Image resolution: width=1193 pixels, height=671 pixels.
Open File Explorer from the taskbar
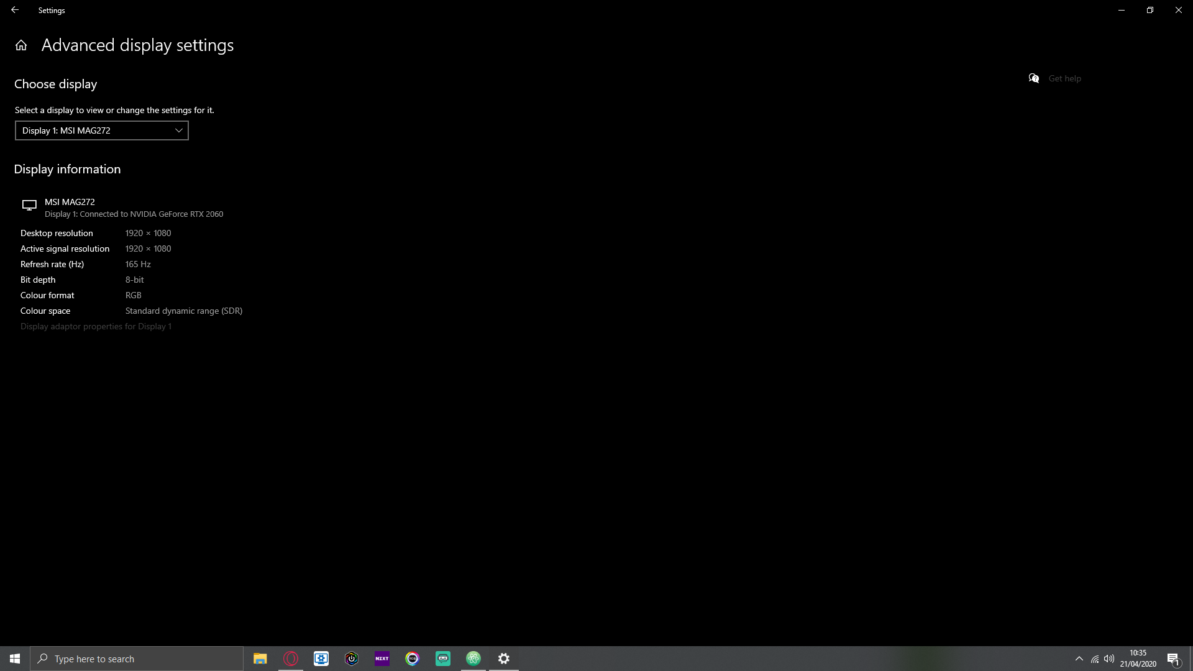(x=260, y=659)
